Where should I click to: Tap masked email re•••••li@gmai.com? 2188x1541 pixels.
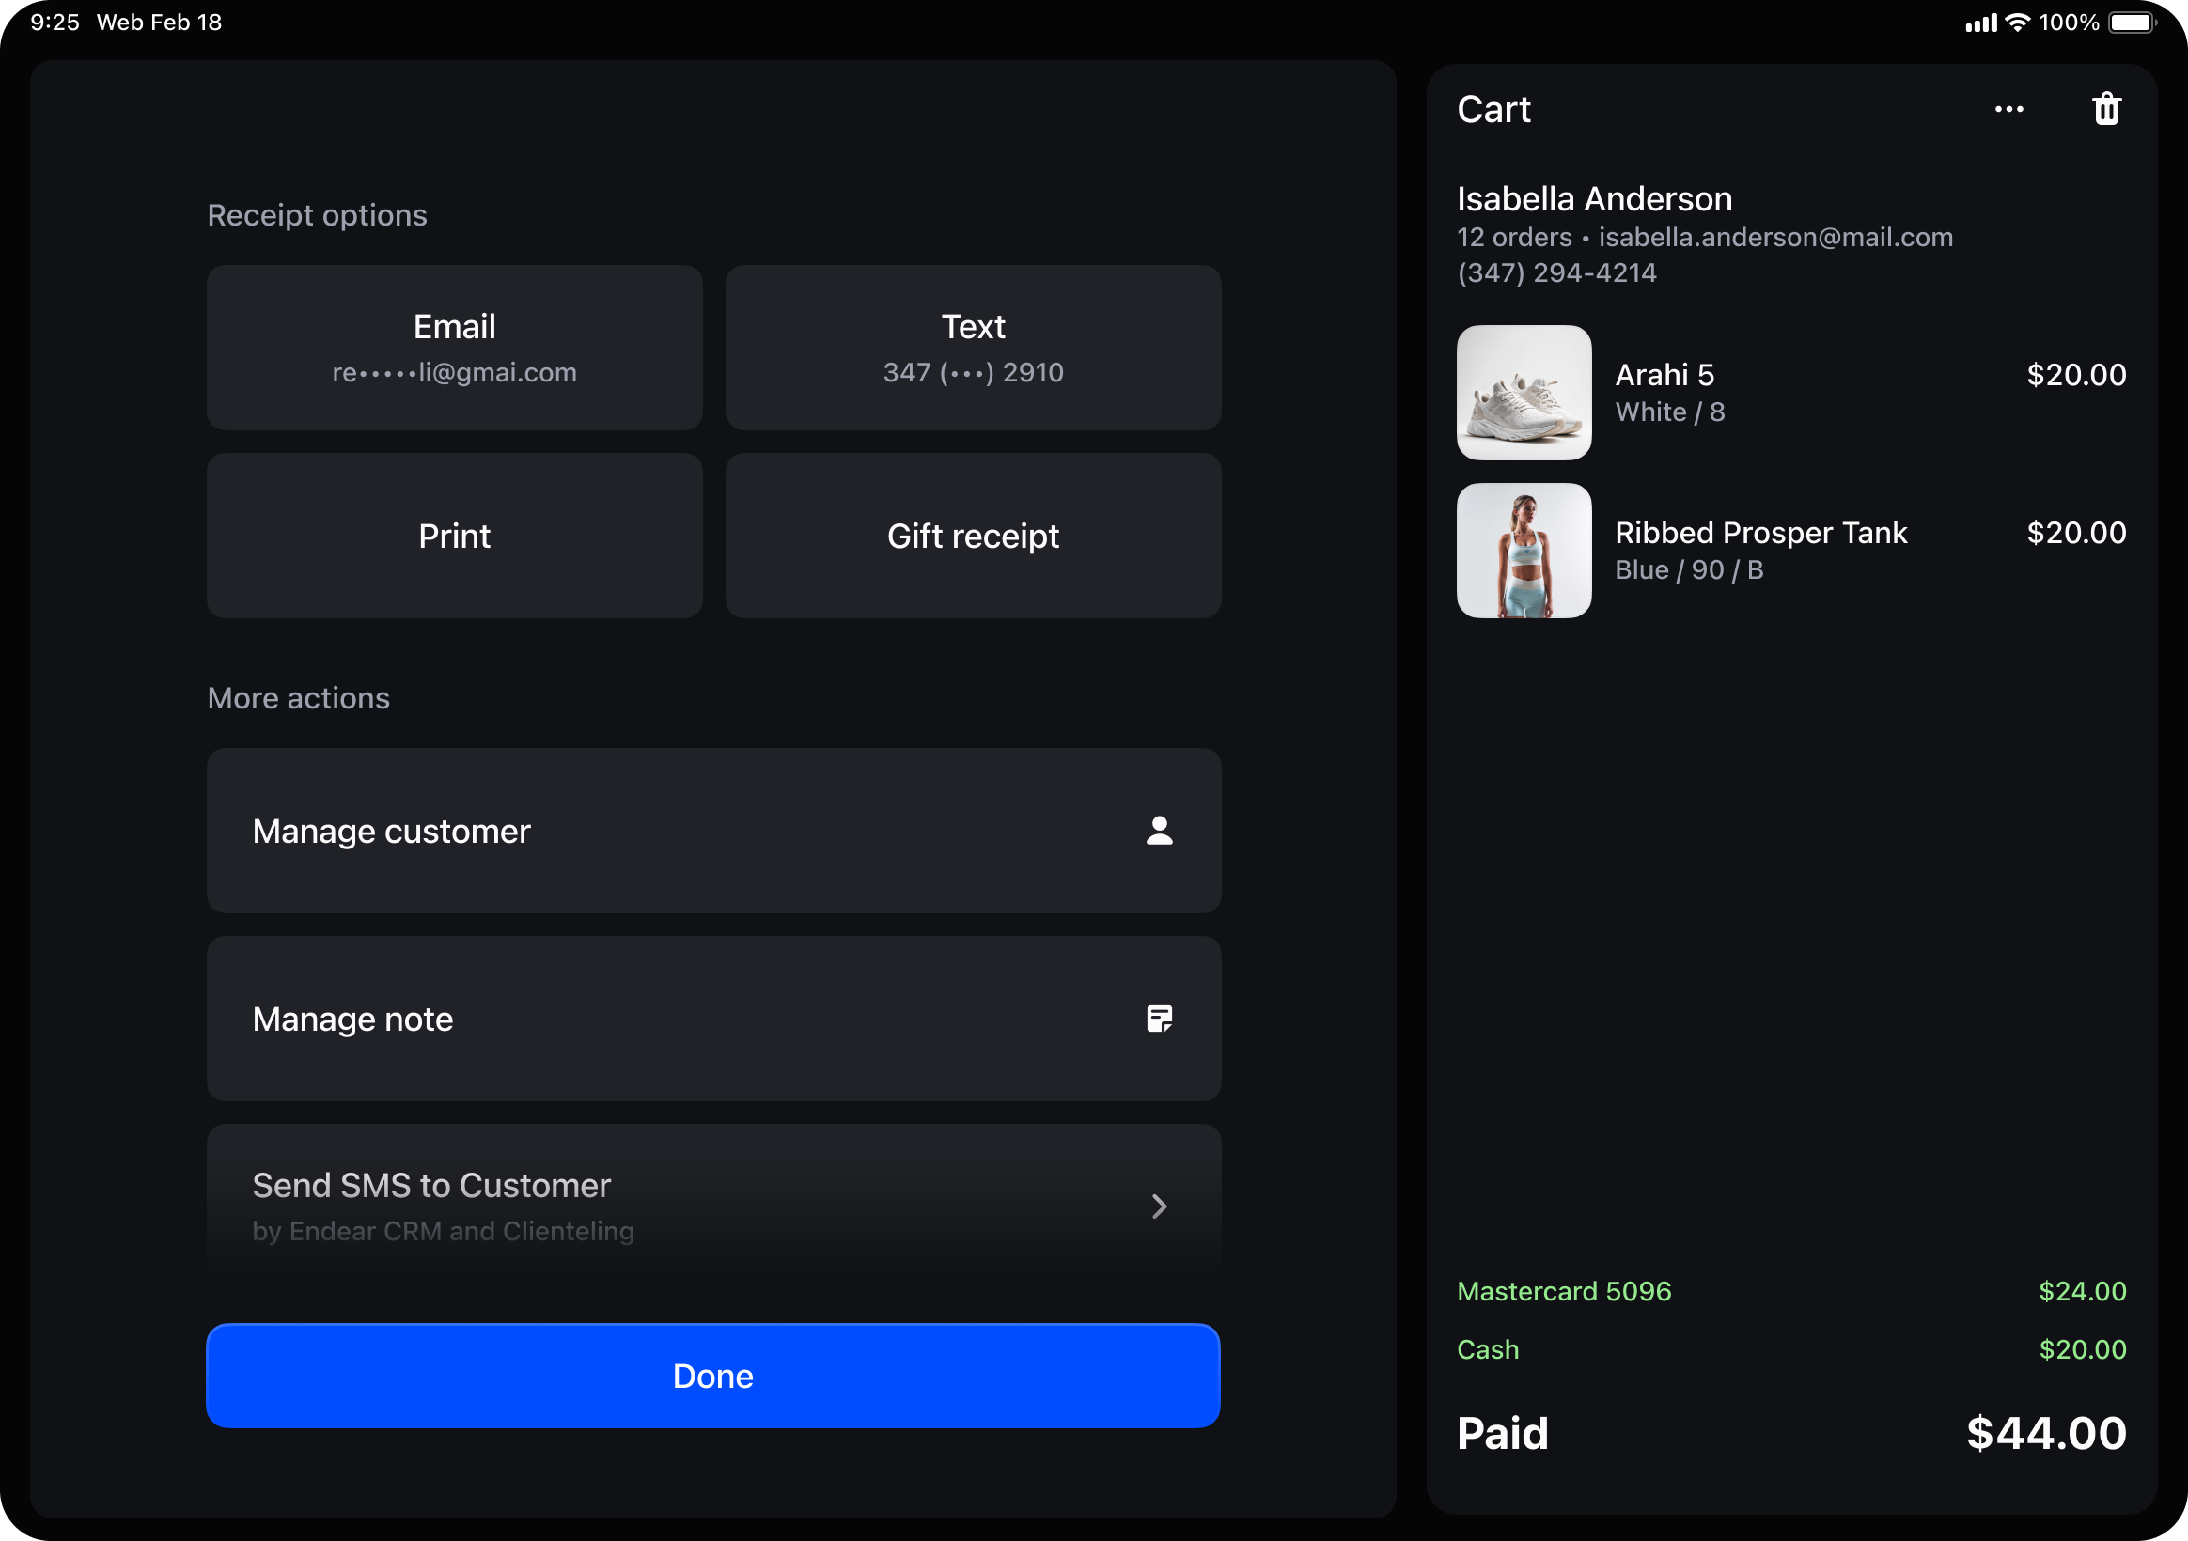455,373
